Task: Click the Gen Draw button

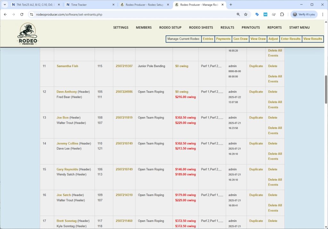Action: (x=240, y=39)
